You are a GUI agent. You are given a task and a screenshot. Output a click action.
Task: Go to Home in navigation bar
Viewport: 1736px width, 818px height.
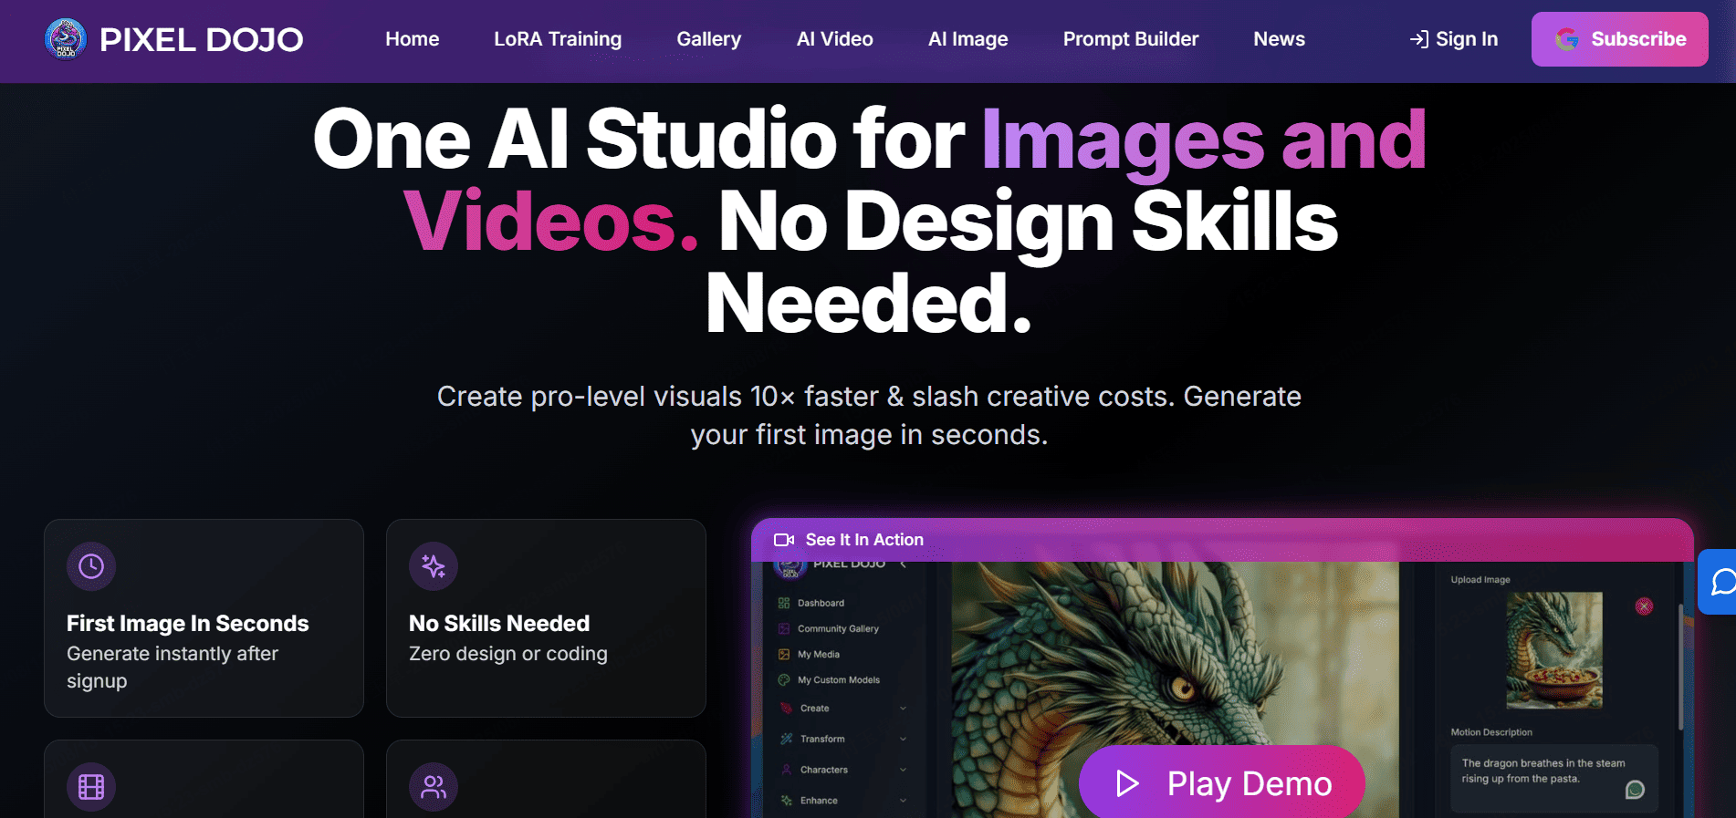413,39
